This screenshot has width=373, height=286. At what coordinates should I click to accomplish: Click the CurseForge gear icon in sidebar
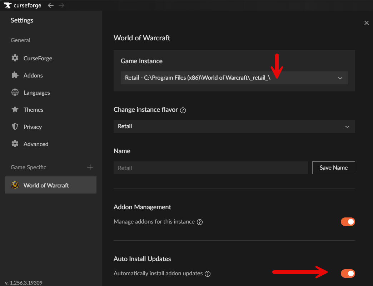point(15,58)
